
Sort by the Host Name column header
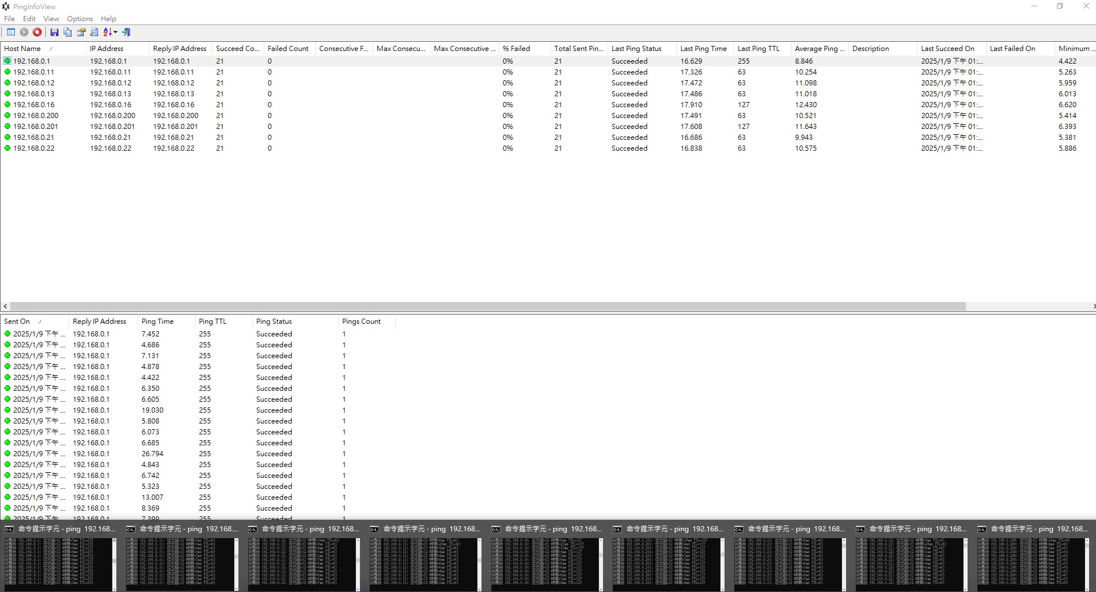point(23,49)
